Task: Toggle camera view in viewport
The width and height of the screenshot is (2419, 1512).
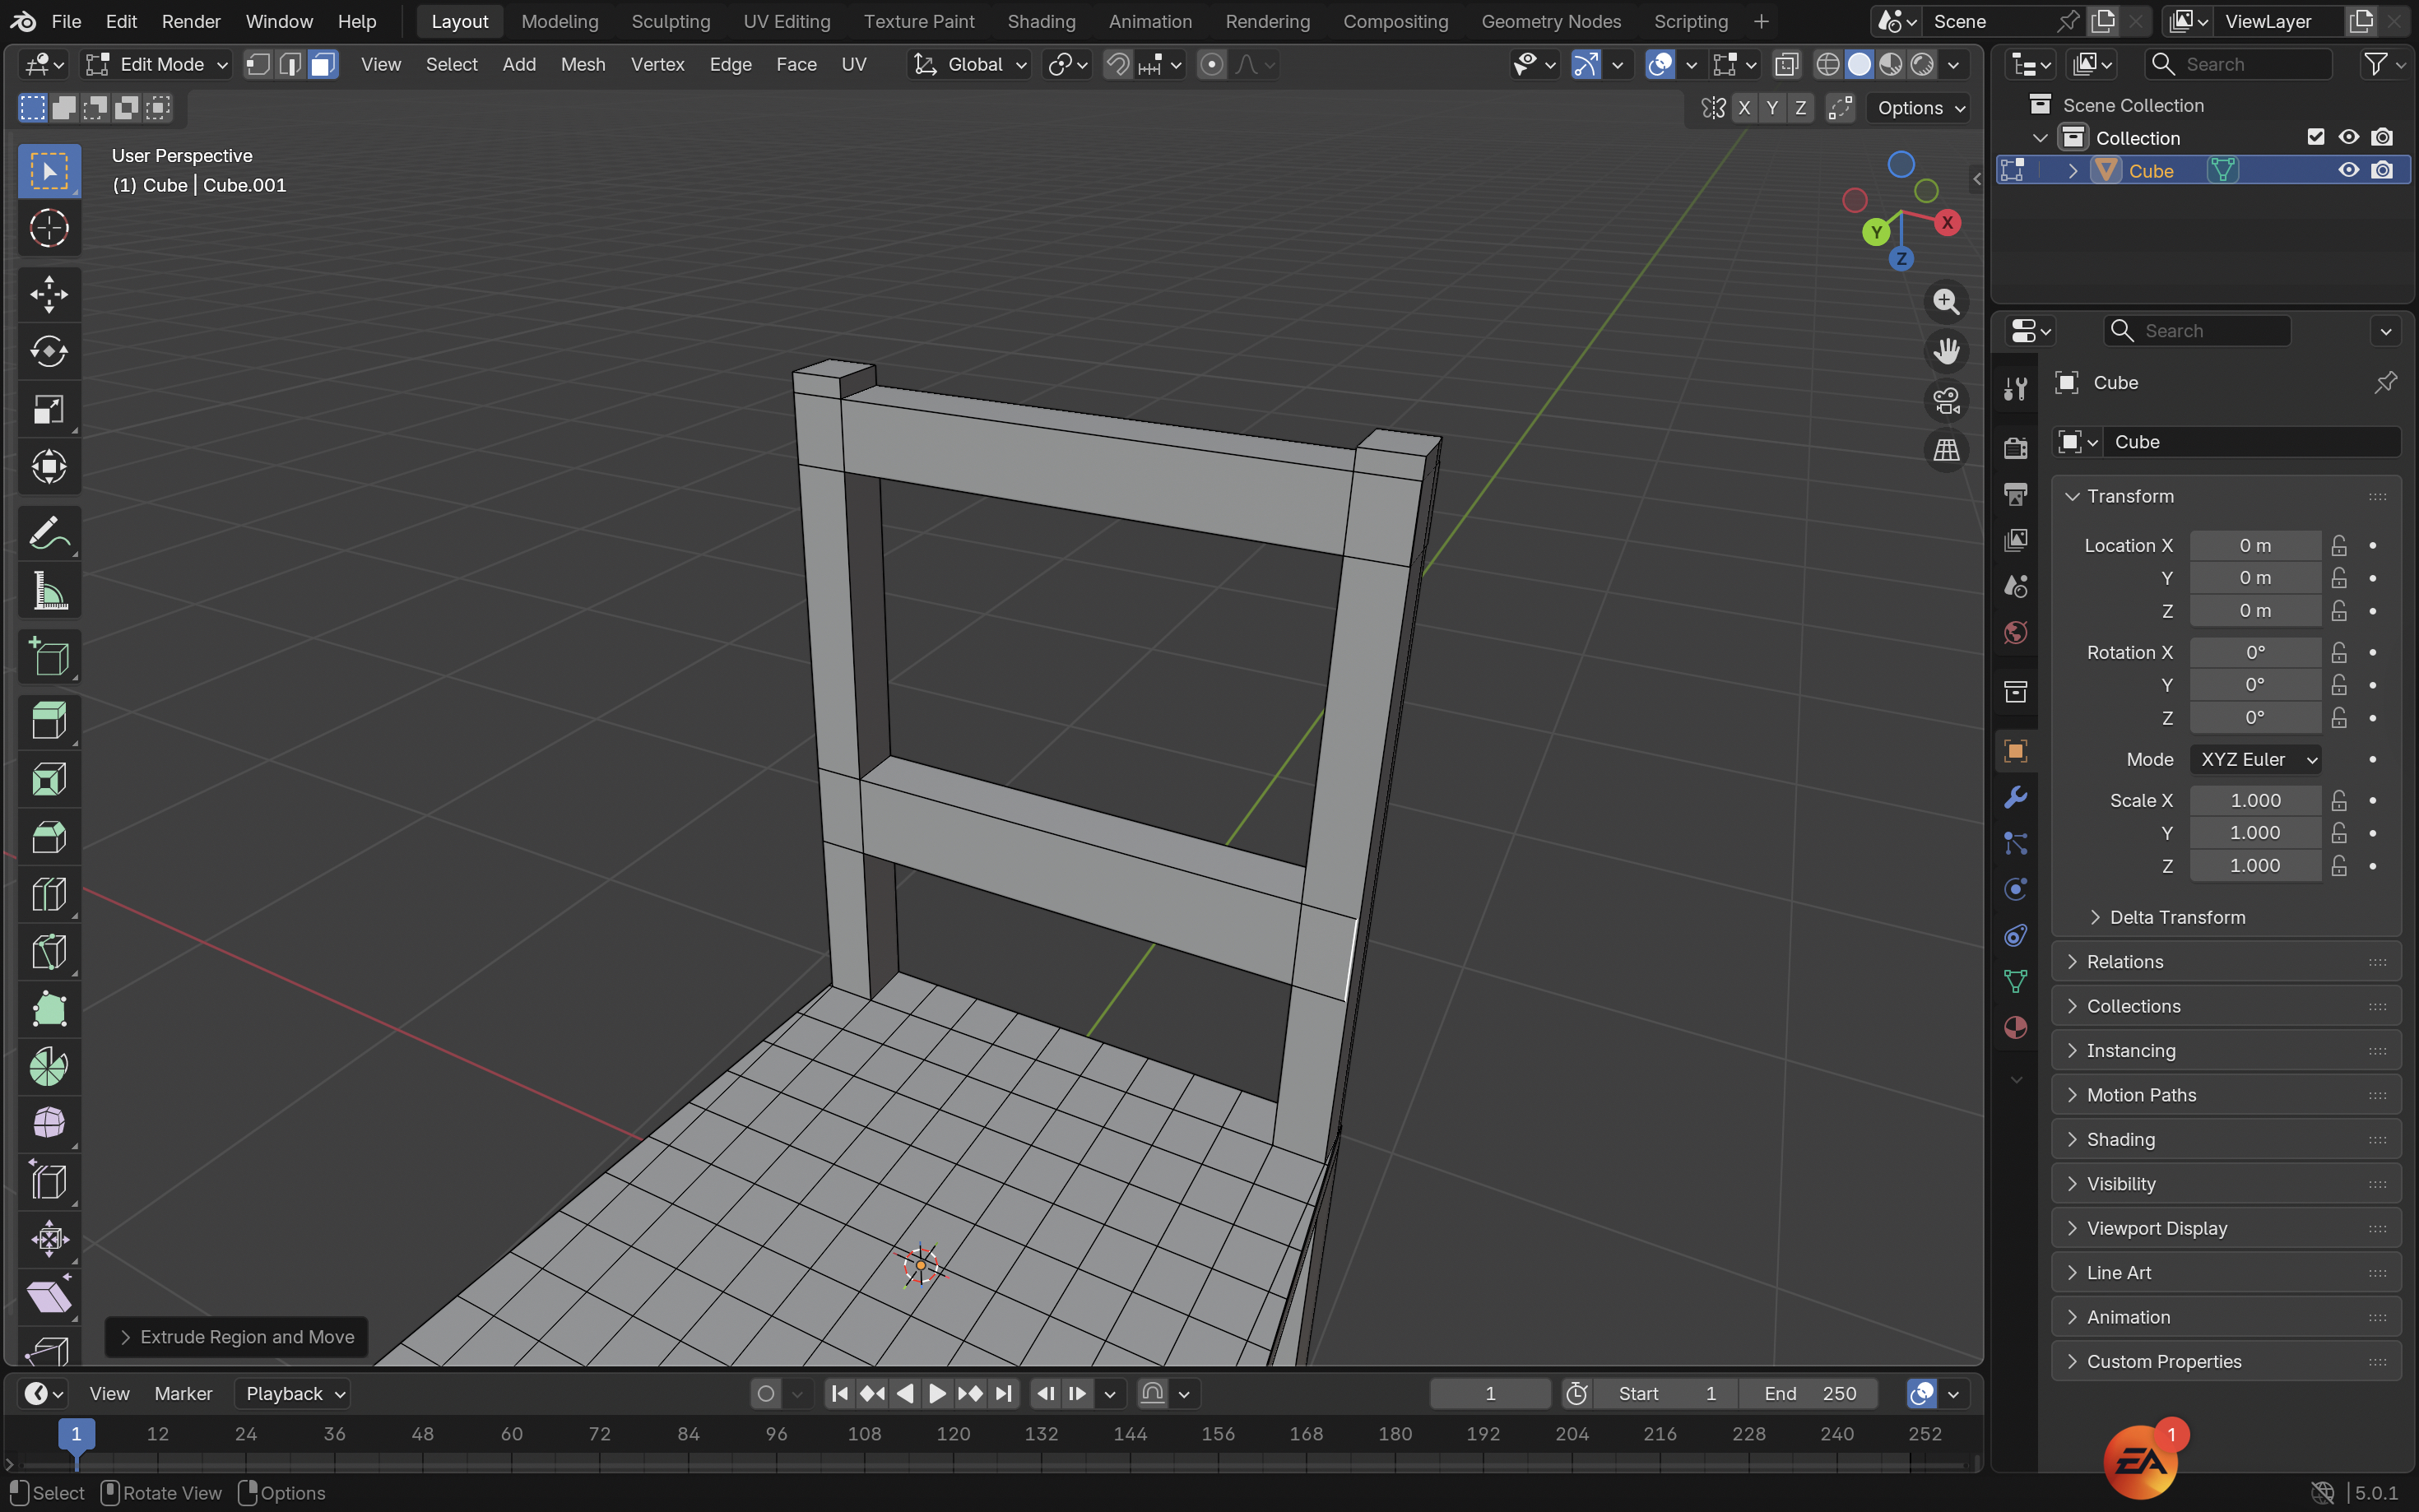Action: [1945, 401]
